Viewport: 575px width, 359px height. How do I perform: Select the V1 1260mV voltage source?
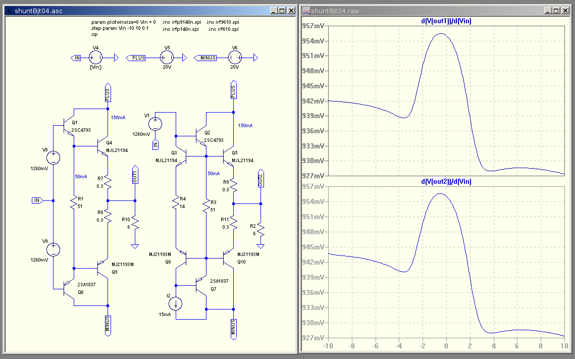(155, 123)
